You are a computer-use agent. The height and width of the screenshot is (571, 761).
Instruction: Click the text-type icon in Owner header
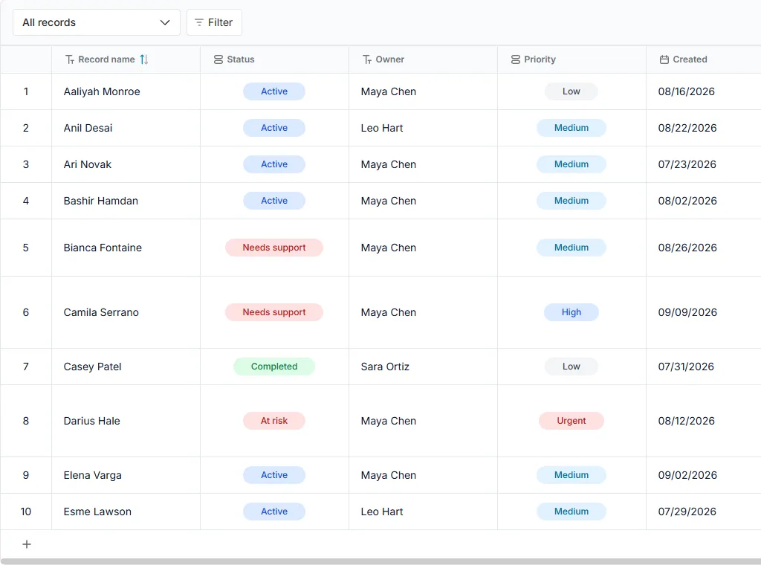367,59
